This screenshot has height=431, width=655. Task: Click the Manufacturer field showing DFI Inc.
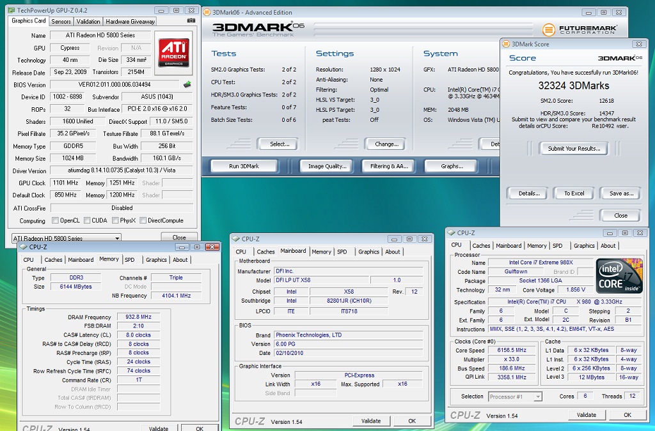click(349, 271)
